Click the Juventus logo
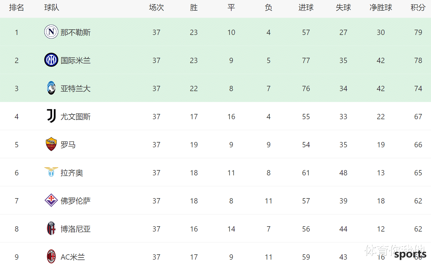This screenshot has height=264, width=431. point(51,116)
